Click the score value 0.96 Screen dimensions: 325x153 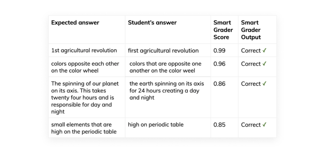219,64
